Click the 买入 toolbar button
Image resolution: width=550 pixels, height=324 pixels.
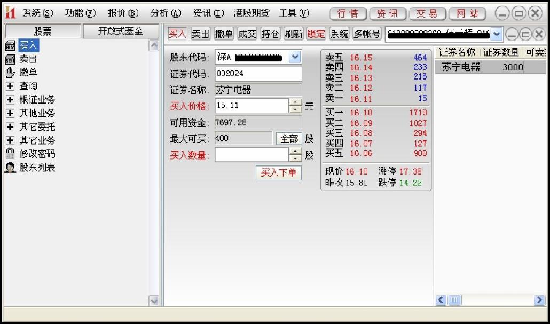177,34
